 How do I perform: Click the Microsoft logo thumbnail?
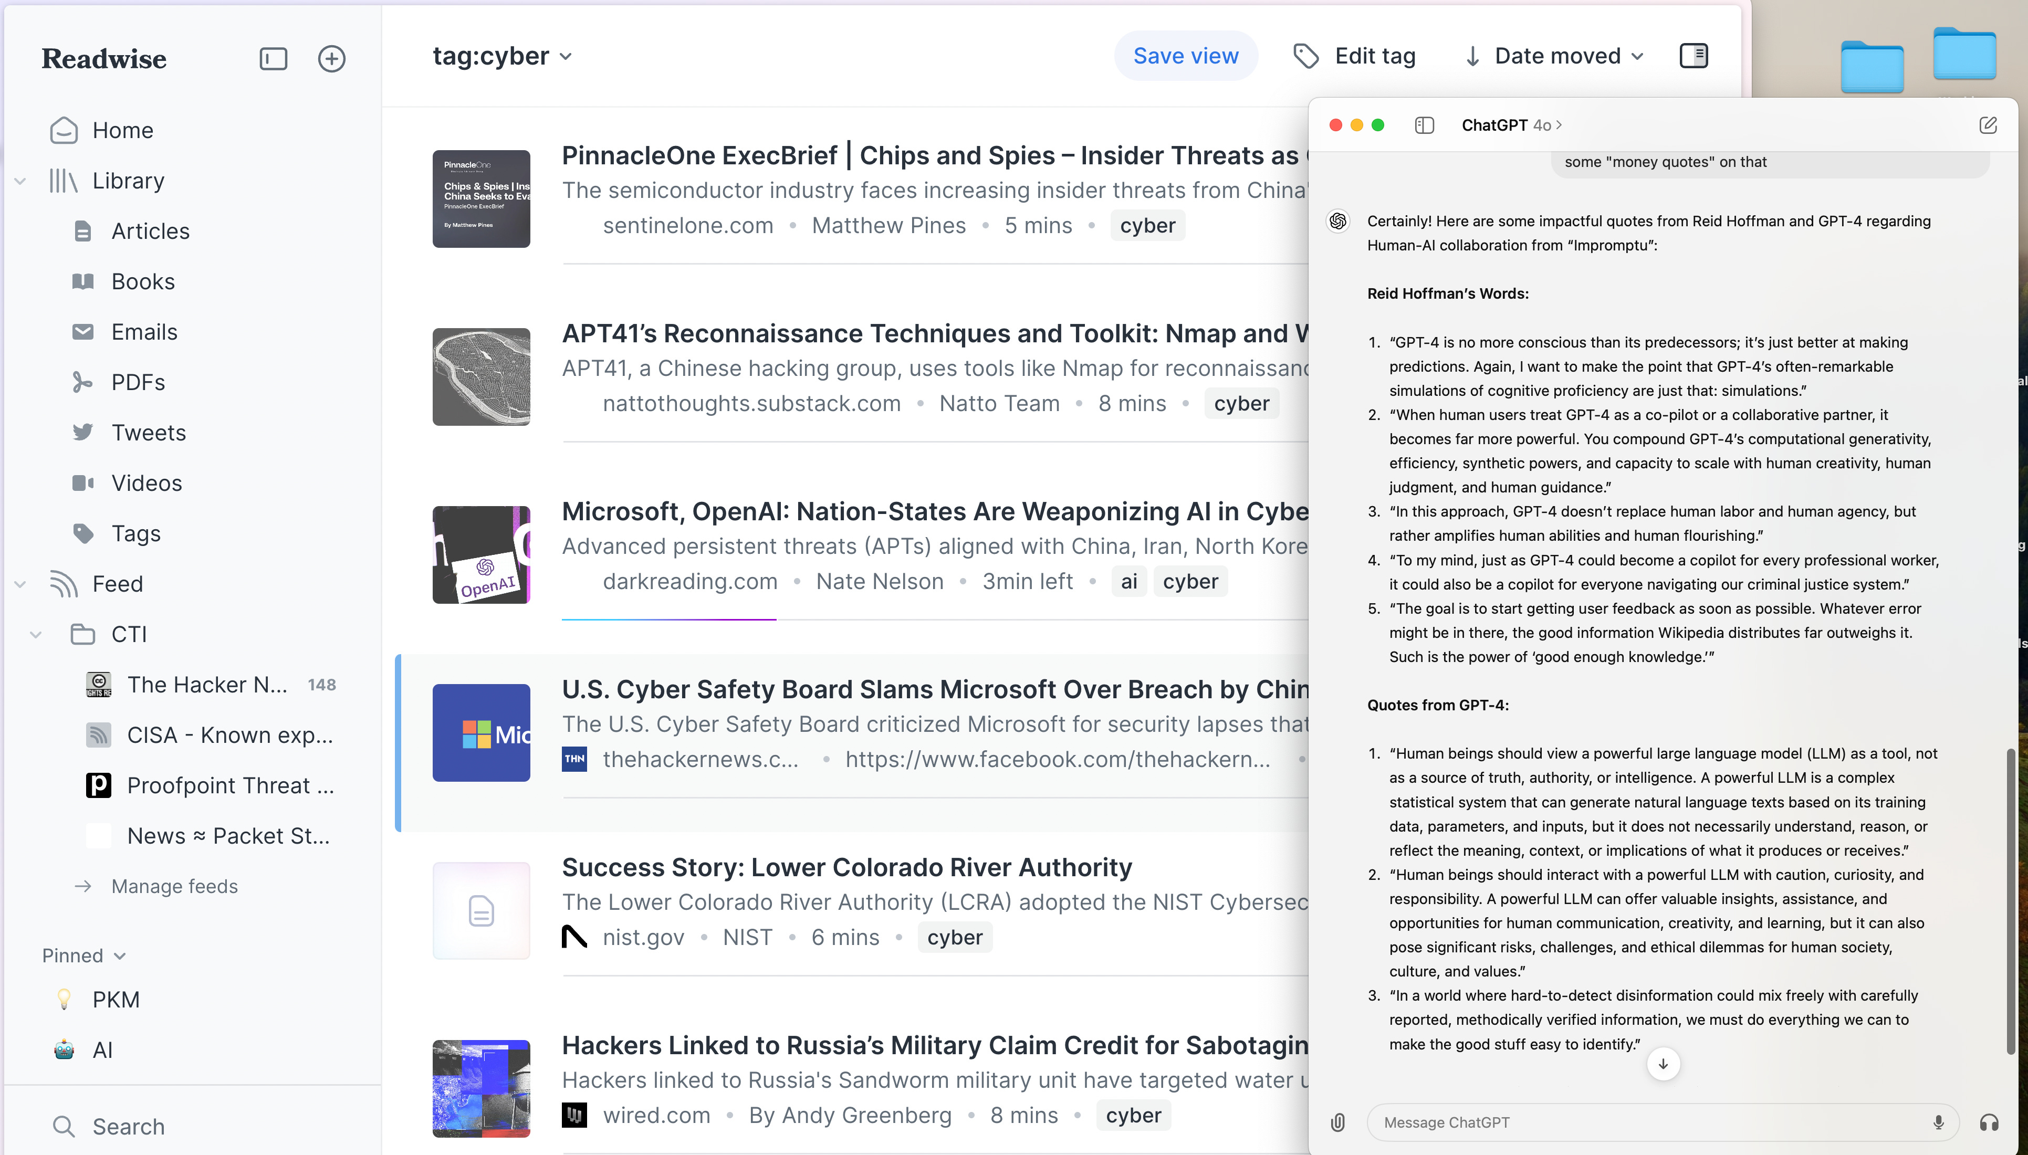(481, 733)
